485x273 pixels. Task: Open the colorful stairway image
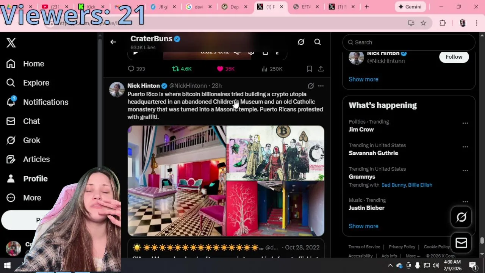click(x=291, y=209)
